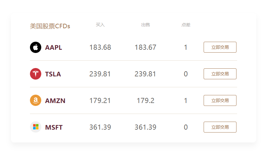This screenshot has height=155, width=270.
Task: Open the MSFT ticker label
Action: 54,127
